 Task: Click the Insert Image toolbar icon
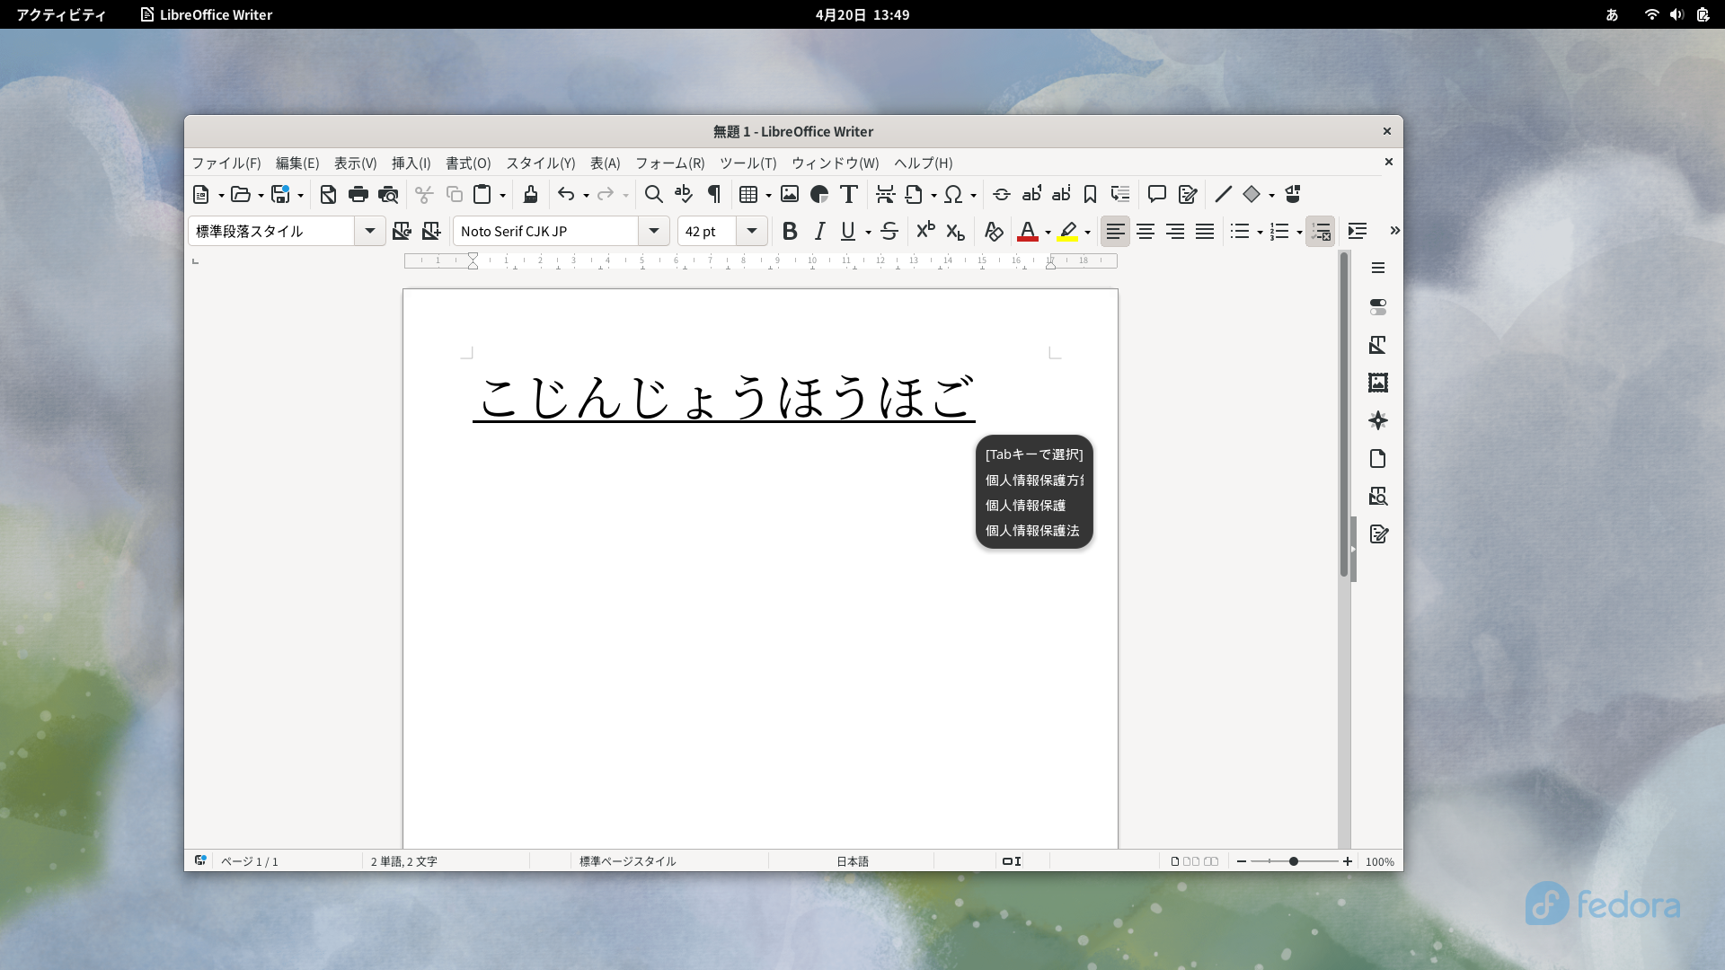click(x=790, y=194)
